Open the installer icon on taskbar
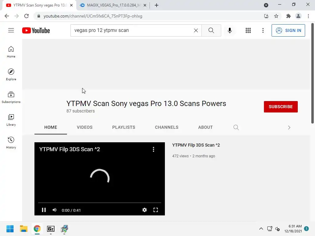Viewport: 315px width, 236px height. (64, 229)
